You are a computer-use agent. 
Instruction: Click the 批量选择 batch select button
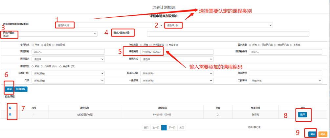(x=21, y=89)
